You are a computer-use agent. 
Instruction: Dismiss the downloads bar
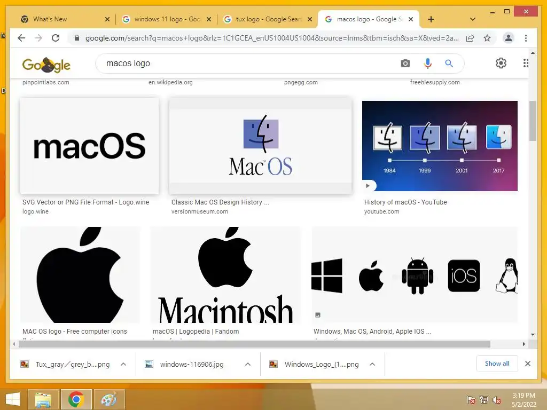(527, 364)
